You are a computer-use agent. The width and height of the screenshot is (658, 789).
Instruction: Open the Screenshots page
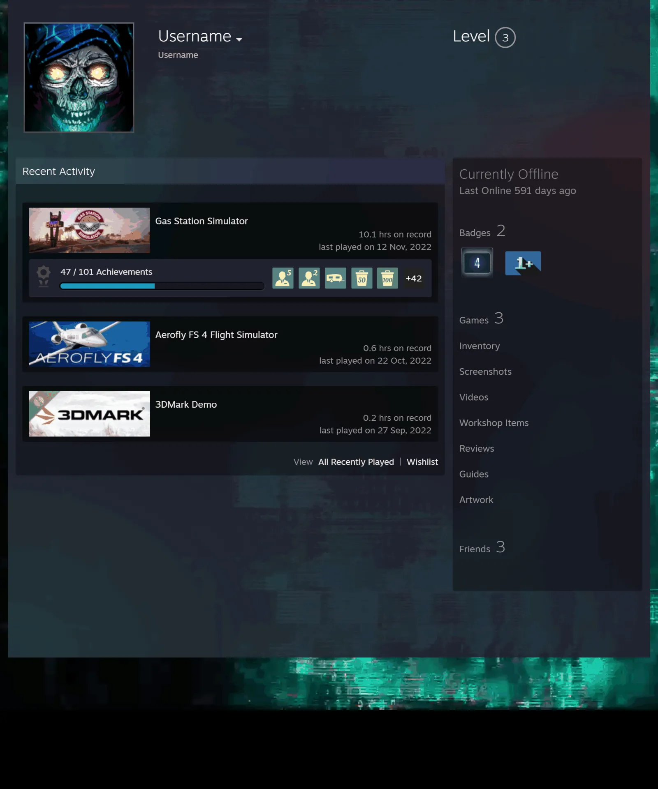point(485,371)
